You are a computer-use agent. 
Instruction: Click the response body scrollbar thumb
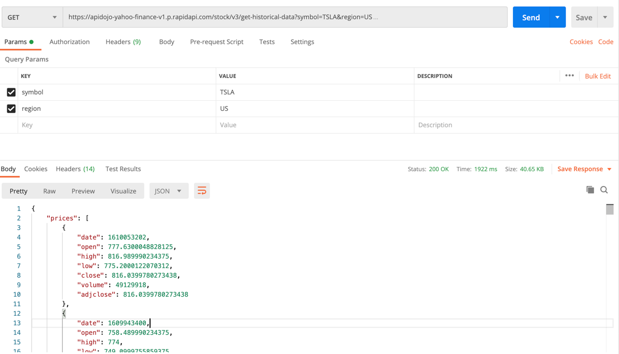pos(610,209)
